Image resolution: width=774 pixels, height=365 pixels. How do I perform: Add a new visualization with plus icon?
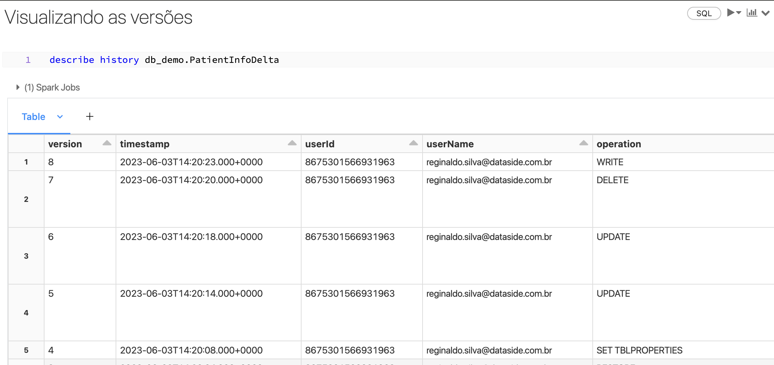tap(90, 116)
